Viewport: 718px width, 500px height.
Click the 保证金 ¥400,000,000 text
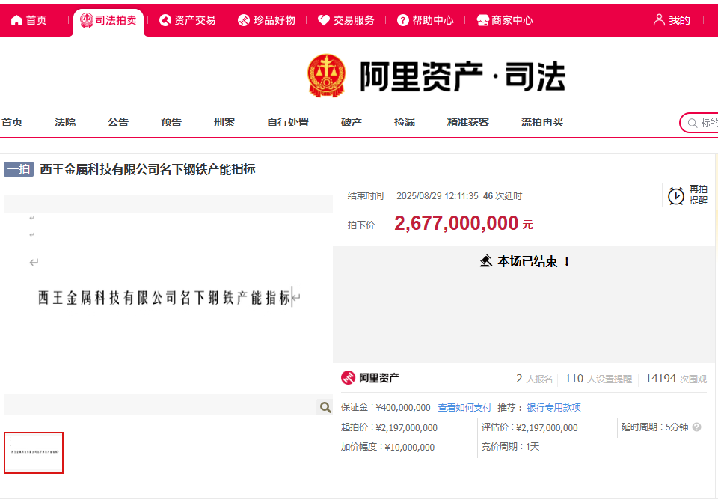click(x=386, y=407)
